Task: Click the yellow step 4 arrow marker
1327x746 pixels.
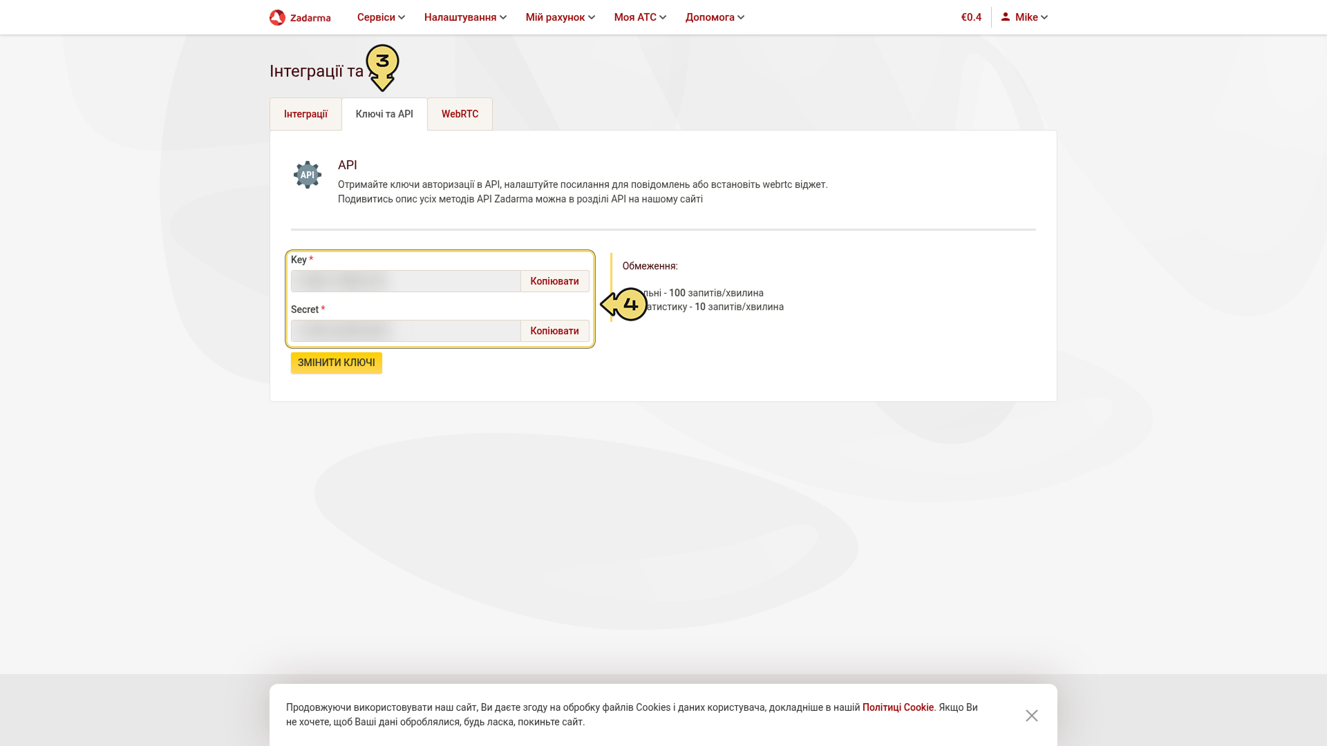Action: 624,304
